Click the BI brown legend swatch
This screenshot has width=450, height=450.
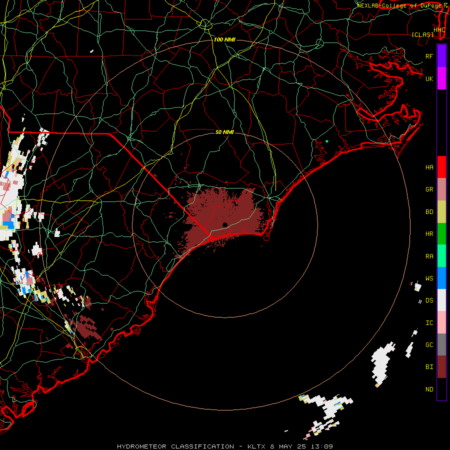(x=441, y=367)
